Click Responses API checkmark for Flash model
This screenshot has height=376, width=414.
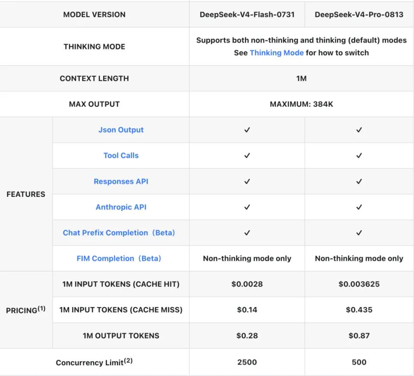[247, 181]
